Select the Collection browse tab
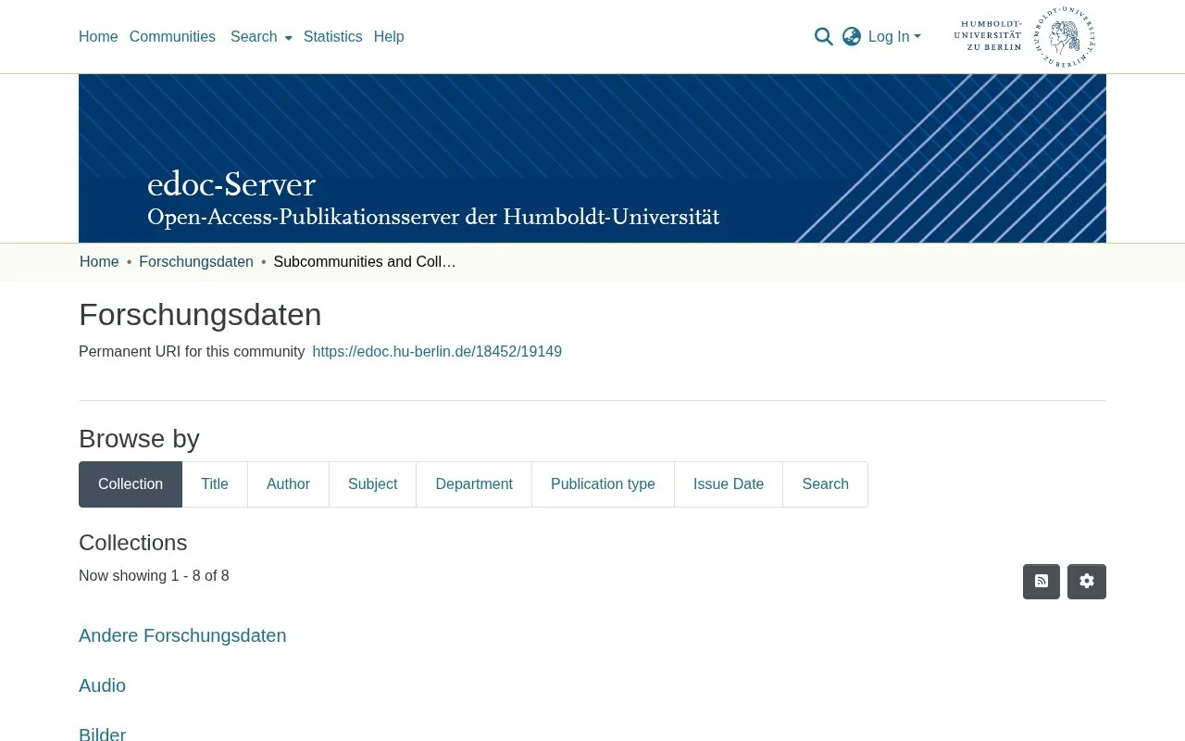The image size is (1185, 741). 131,484
